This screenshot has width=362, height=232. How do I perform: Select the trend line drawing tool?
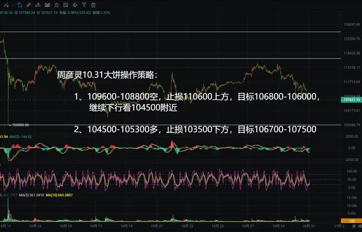6,5
